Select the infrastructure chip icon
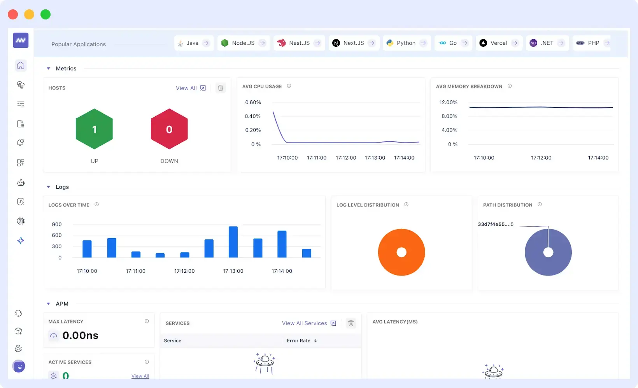This screenshot has height=388, width=638. pos(20,221)
